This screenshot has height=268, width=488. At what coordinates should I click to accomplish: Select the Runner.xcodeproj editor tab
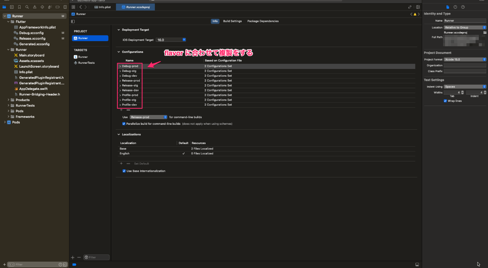[x=136, y=7]
